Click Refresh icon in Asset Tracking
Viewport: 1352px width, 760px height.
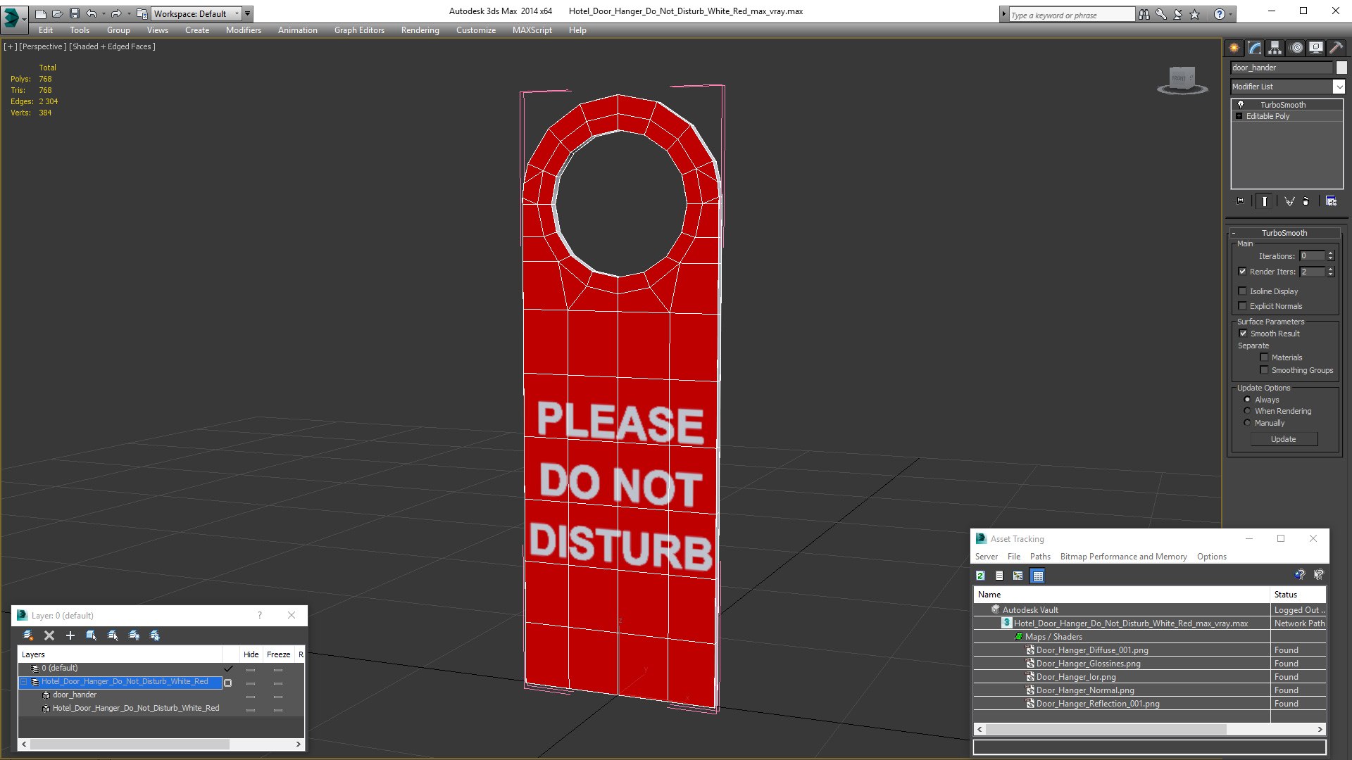point(980,576)
